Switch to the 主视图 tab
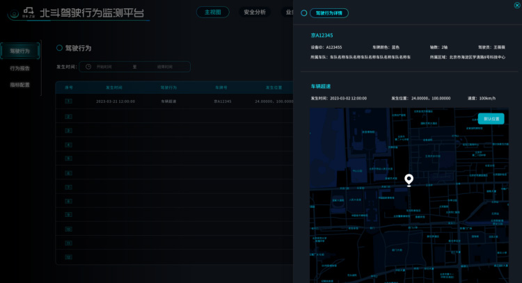 coord(213,12)
